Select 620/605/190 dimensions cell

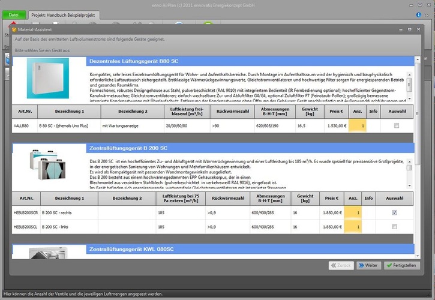[x=275, y=126]
